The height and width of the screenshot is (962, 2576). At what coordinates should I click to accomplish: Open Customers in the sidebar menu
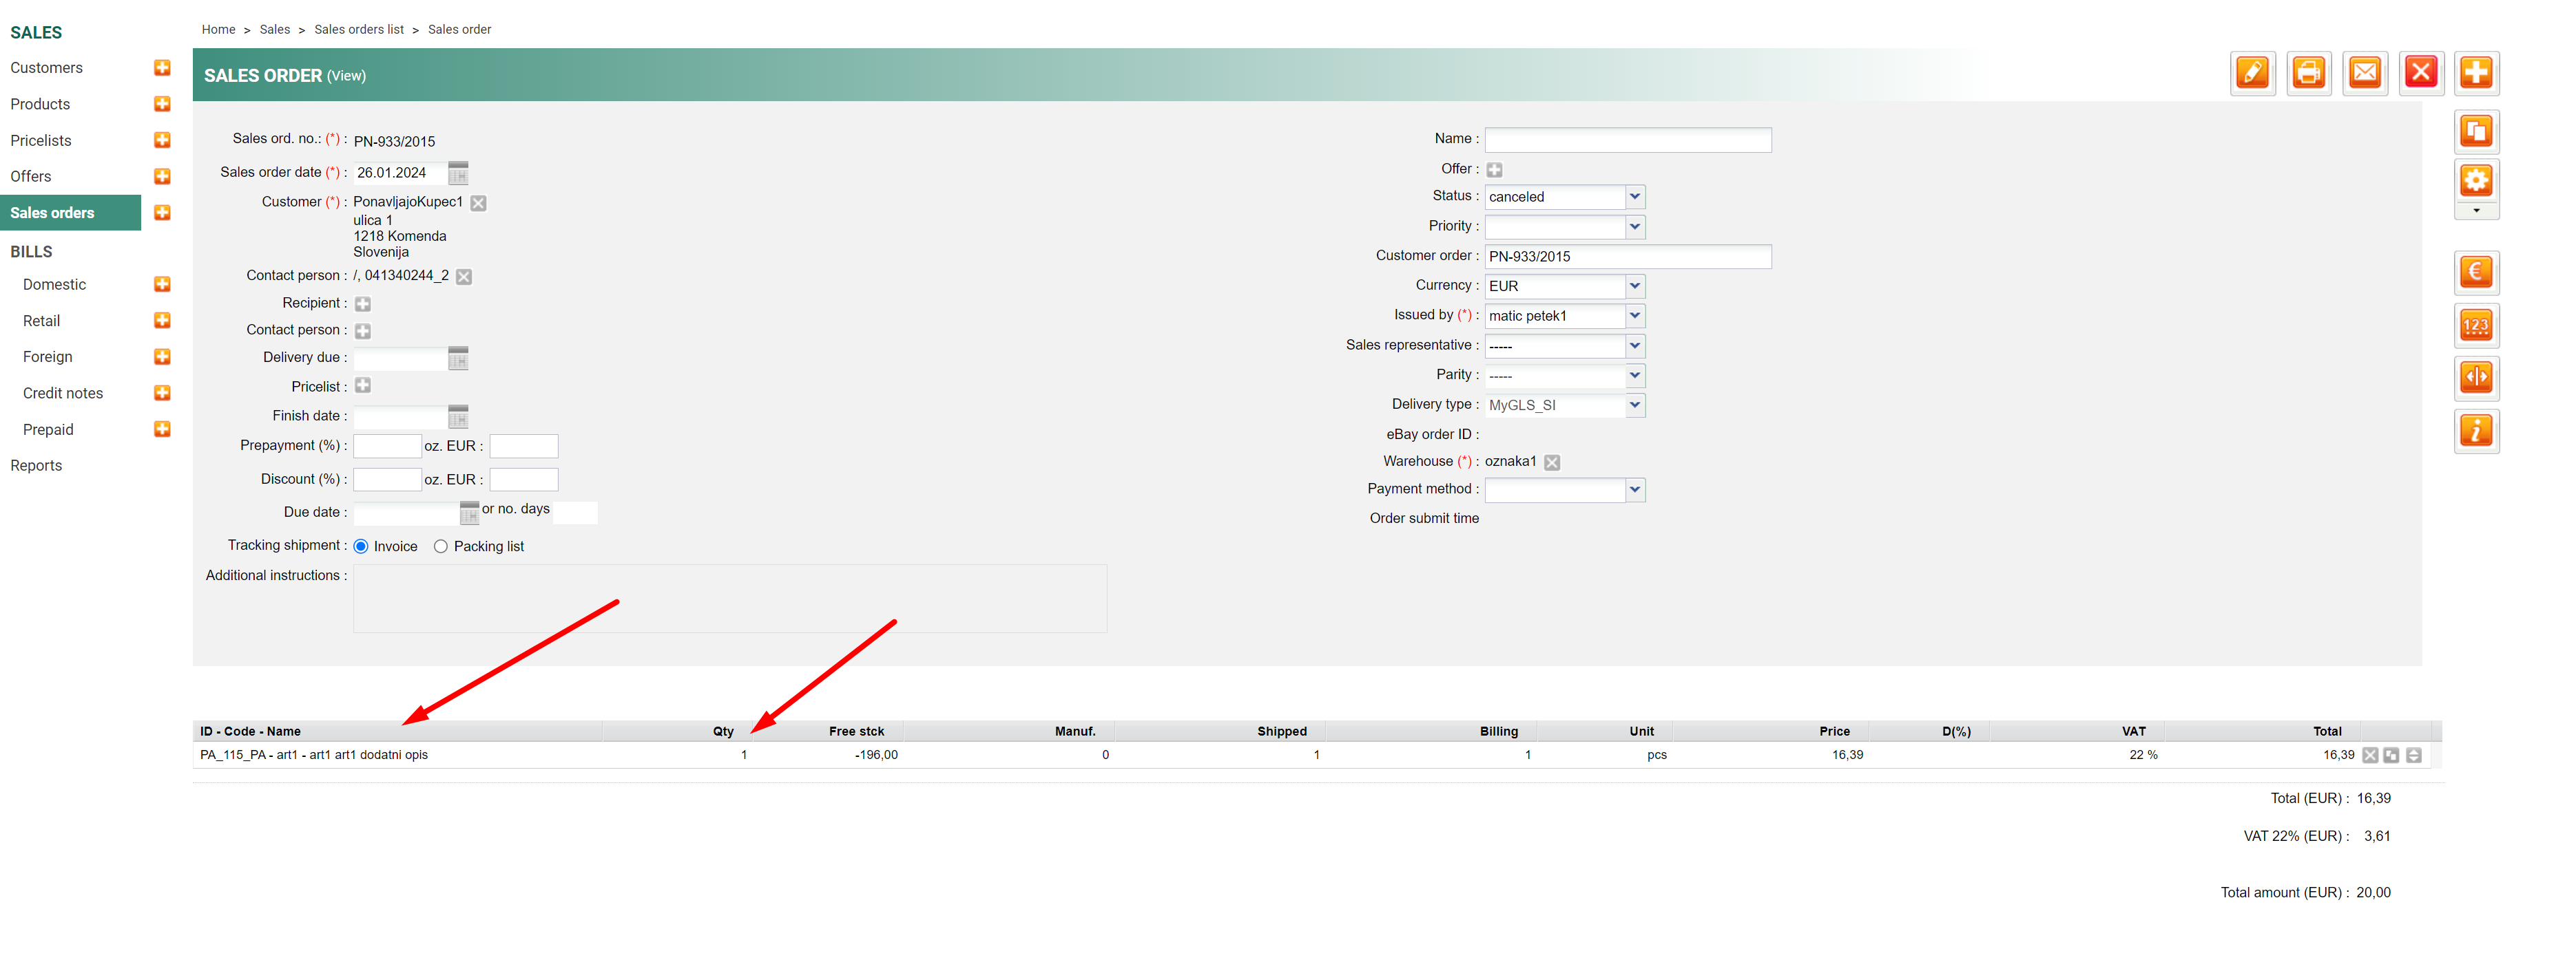(x=46, y=68)
